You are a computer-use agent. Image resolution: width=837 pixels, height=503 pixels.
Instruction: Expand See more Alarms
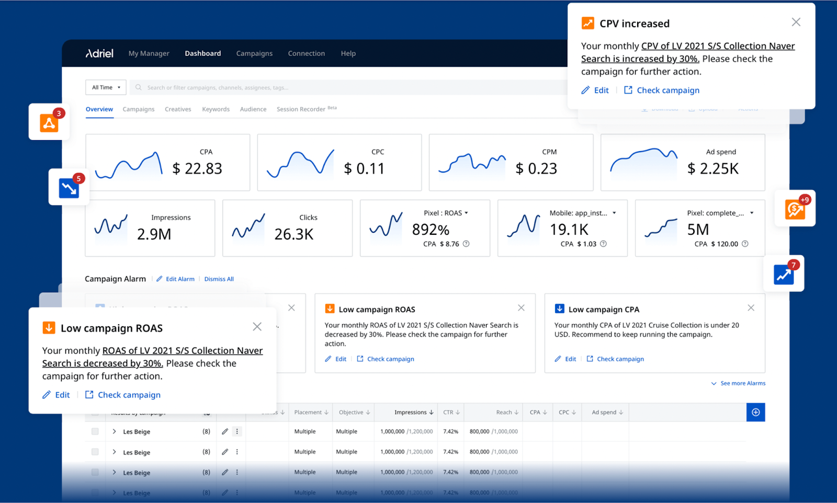[x=738, y=383]
